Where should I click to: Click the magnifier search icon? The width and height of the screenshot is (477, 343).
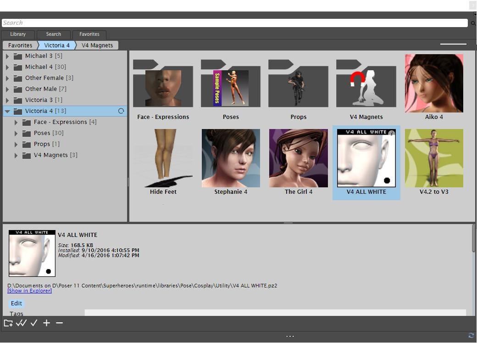(473, 23)
